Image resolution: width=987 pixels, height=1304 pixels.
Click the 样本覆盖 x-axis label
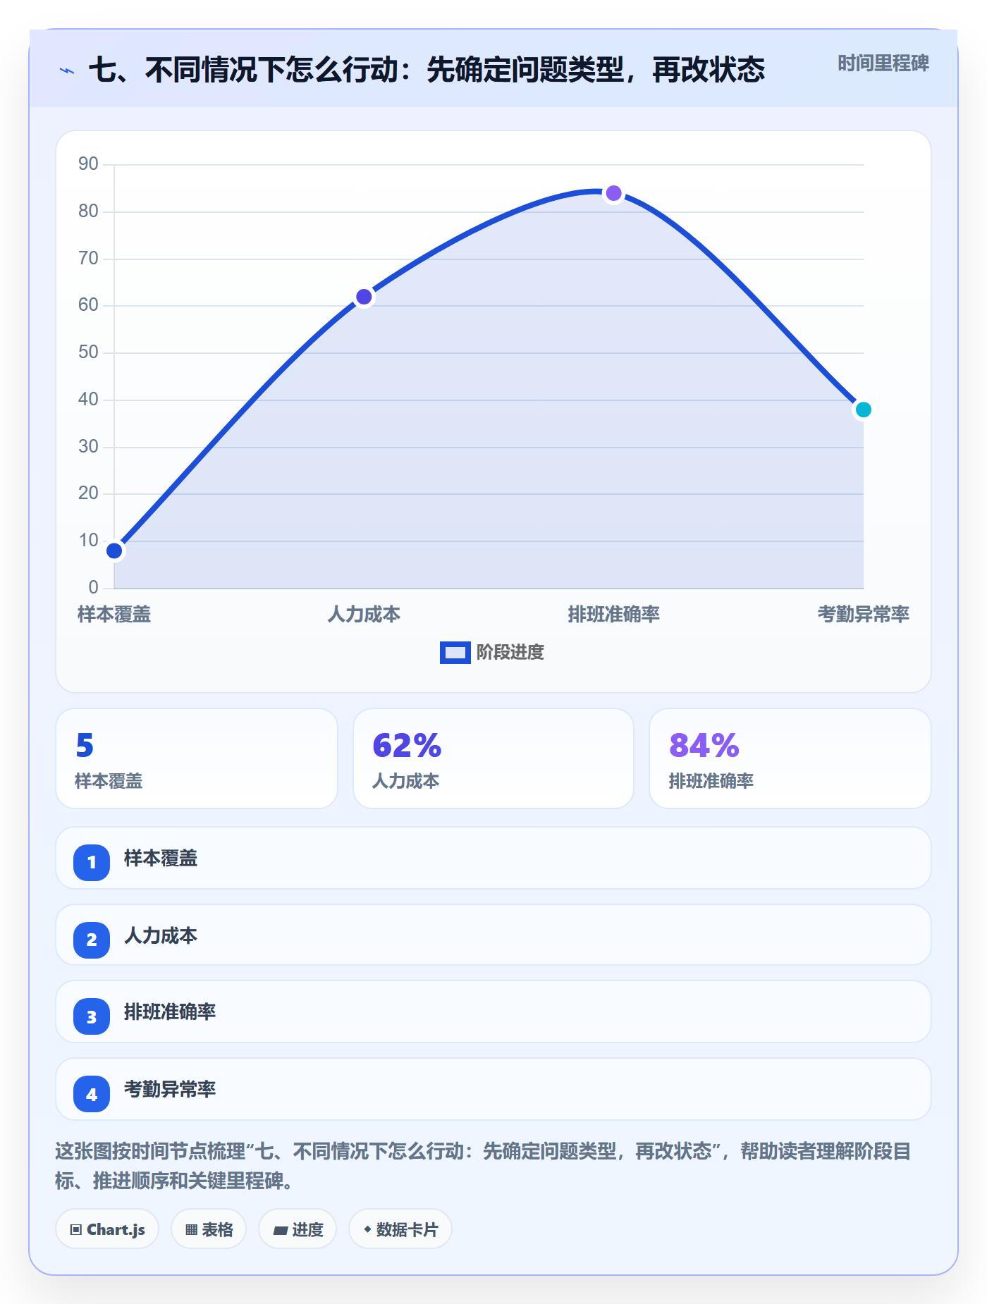114,615
